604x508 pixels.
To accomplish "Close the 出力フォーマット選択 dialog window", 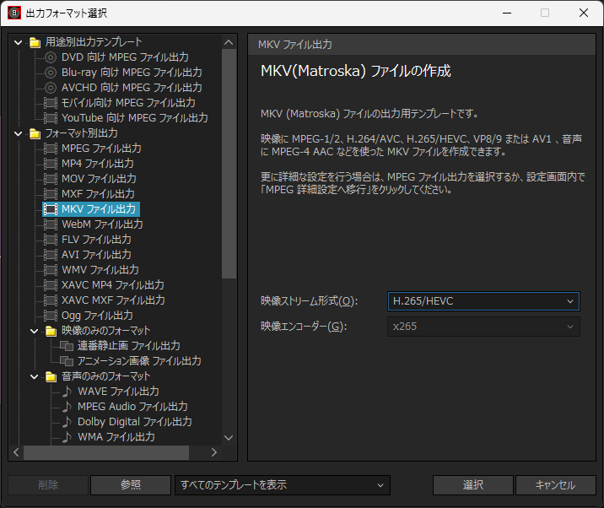I will click(584, 14).
